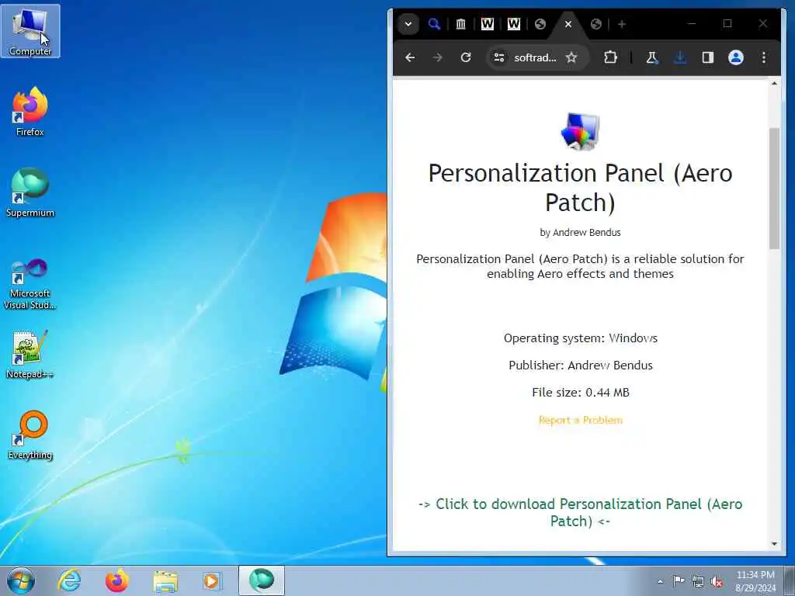Click the Personalization Panel app logo
Image resolution: width=795 pixels, height=596 pixels.
click(581, 131)
